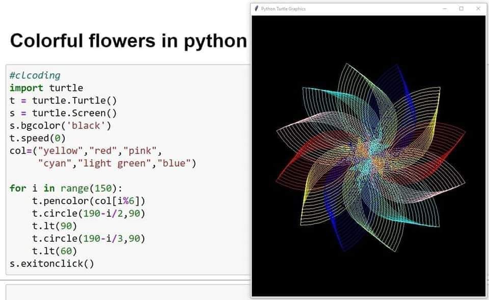The height and width of the screenshot is (300, 489).
Task: Click the 't.circle(190-i/2,90)' line
Action: tap(89, 213)
